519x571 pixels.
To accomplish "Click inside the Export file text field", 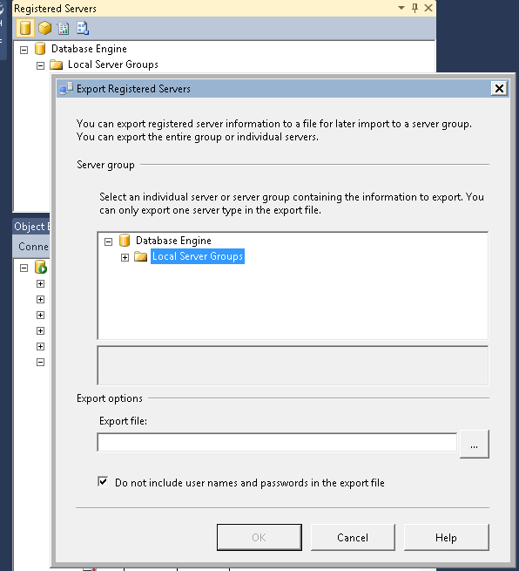I will [277, 443].
